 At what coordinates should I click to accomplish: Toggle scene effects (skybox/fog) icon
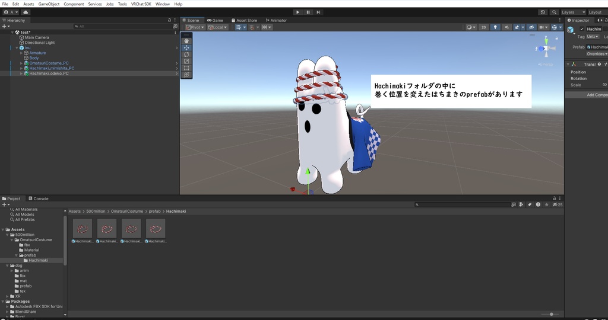[x=517, y=27]
